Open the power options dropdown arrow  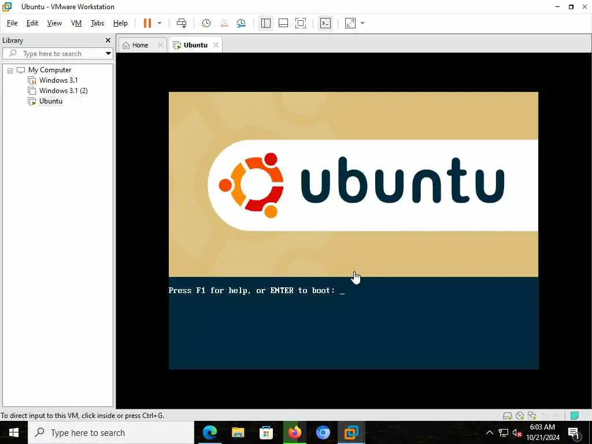(160, 23)
